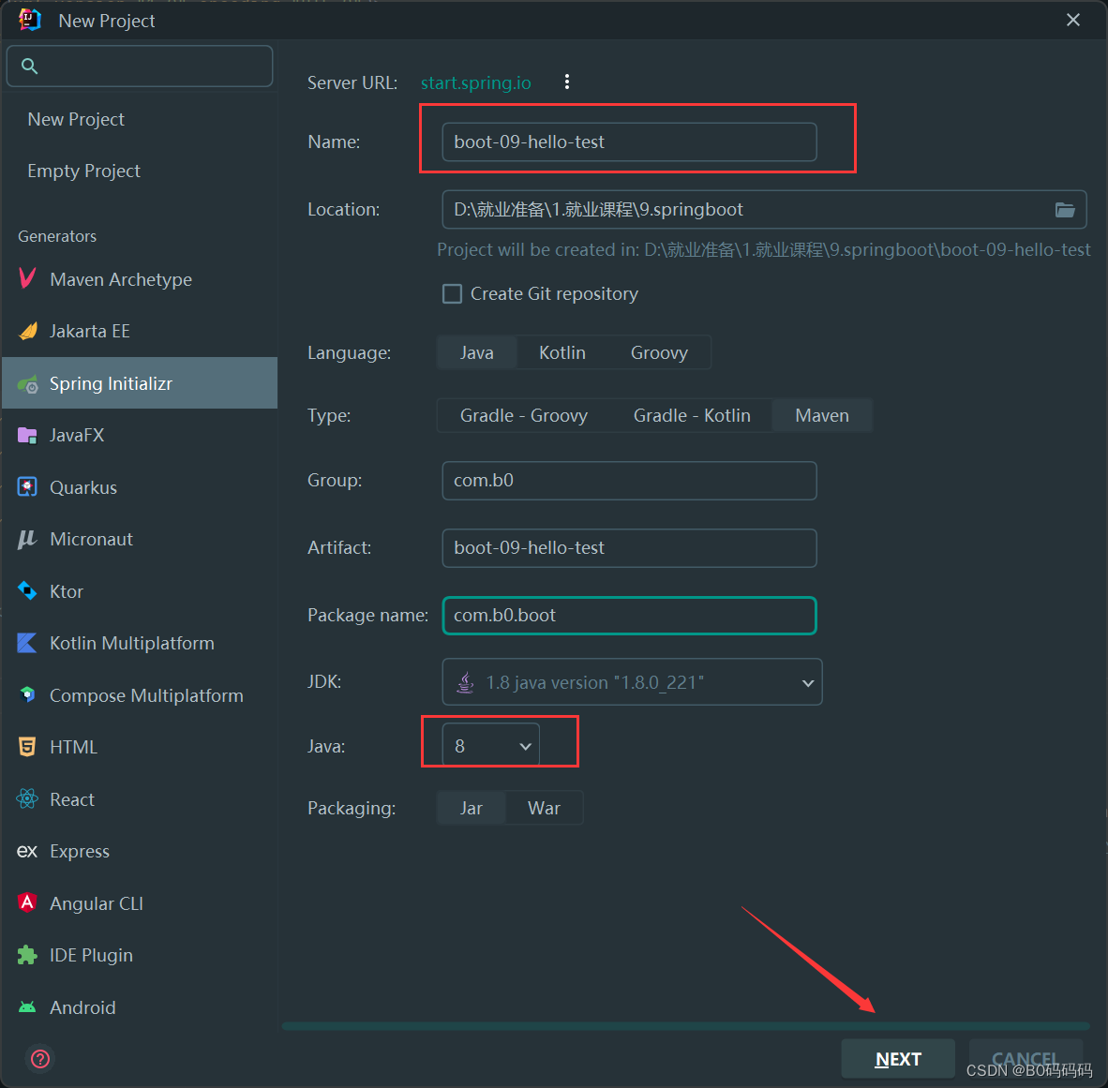Click the Kotlin Multiplatform icon
1108x1088 pixels.
[x=27, y=643]
